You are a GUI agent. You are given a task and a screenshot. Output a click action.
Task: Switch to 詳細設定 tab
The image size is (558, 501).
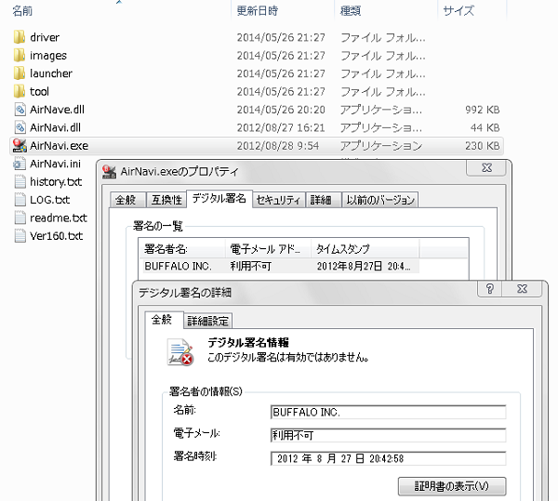pyautogui.click(x=208, y=321)
